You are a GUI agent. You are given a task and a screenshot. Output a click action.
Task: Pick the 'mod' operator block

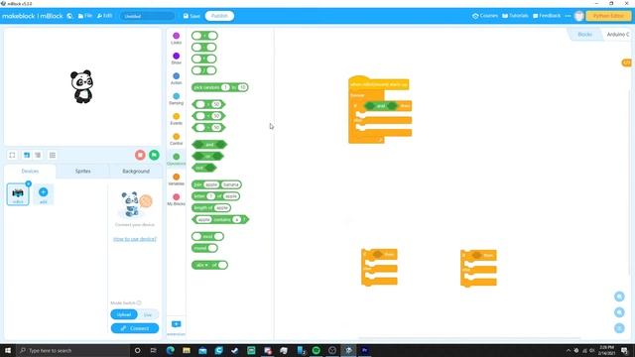click(x=207, y=236)
